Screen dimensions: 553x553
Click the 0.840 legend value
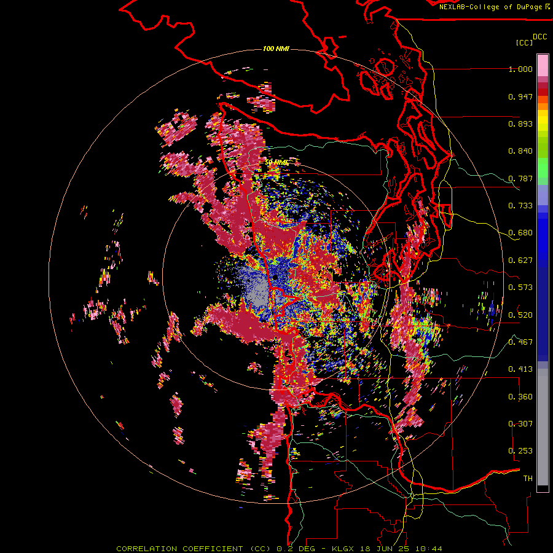pos(520,151)
